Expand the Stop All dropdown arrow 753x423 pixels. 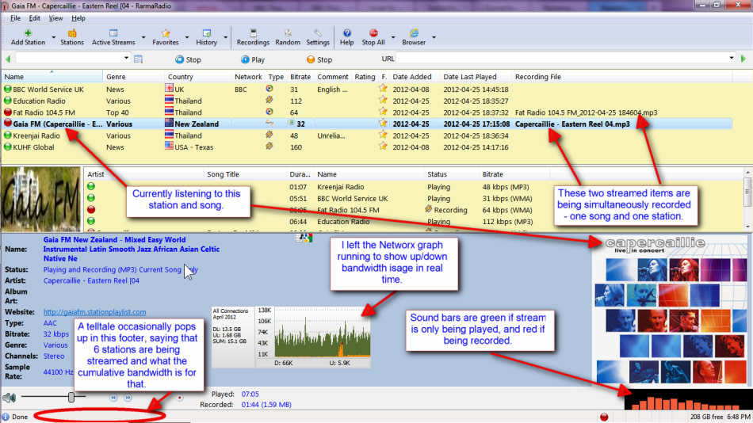393,37
